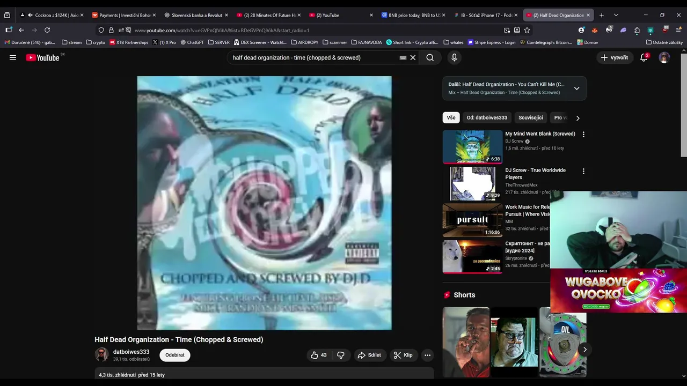Focus the YouTube search input field
The image size is (687, 386).
pyautogui.click(x=314, y=57)
